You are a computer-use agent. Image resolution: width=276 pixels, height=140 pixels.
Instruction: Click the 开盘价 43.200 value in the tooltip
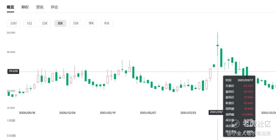248,86
